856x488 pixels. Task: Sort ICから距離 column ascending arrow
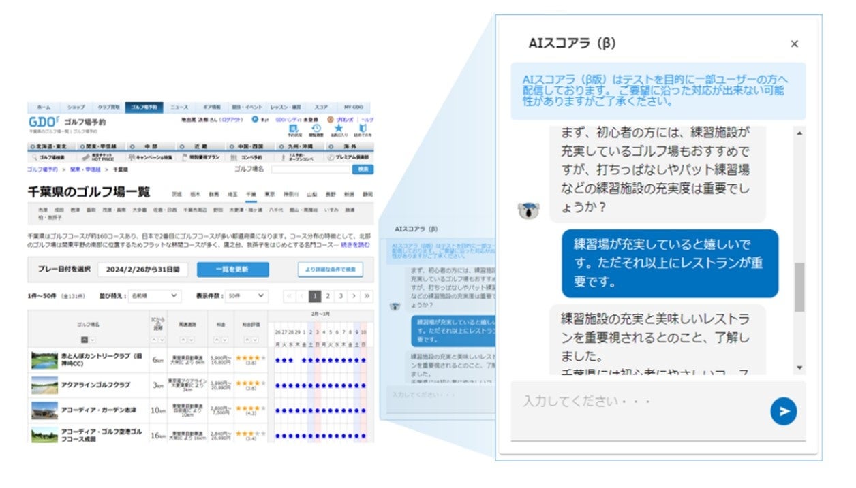click(x=154, y=340)
